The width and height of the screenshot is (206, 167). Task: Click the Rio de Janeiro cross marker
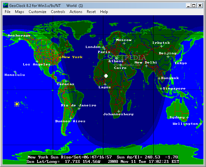(x=79, y=109)
